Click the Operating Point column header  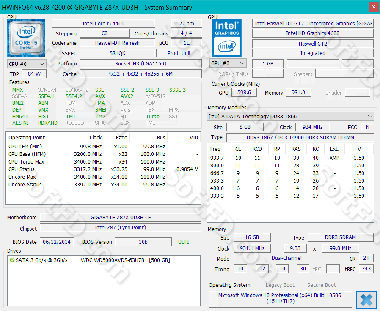(x=27, y=138)
